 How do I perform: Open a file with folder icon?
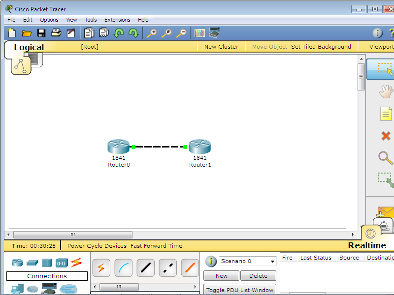coord(27,33)
